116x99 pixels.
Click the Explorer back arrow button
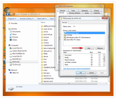click(8, 14)
